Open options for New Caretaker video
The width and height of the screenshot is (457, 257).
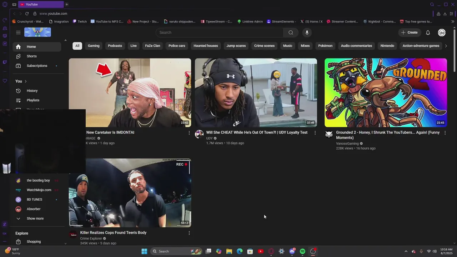click(x=189, y=132)
